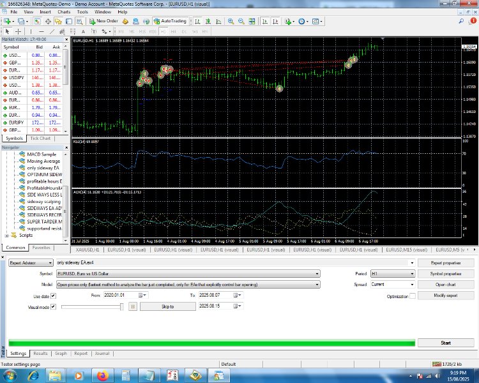Toggle the Strategy Tester icon
The height and width of the screenshot is (383, 479).
79,21
